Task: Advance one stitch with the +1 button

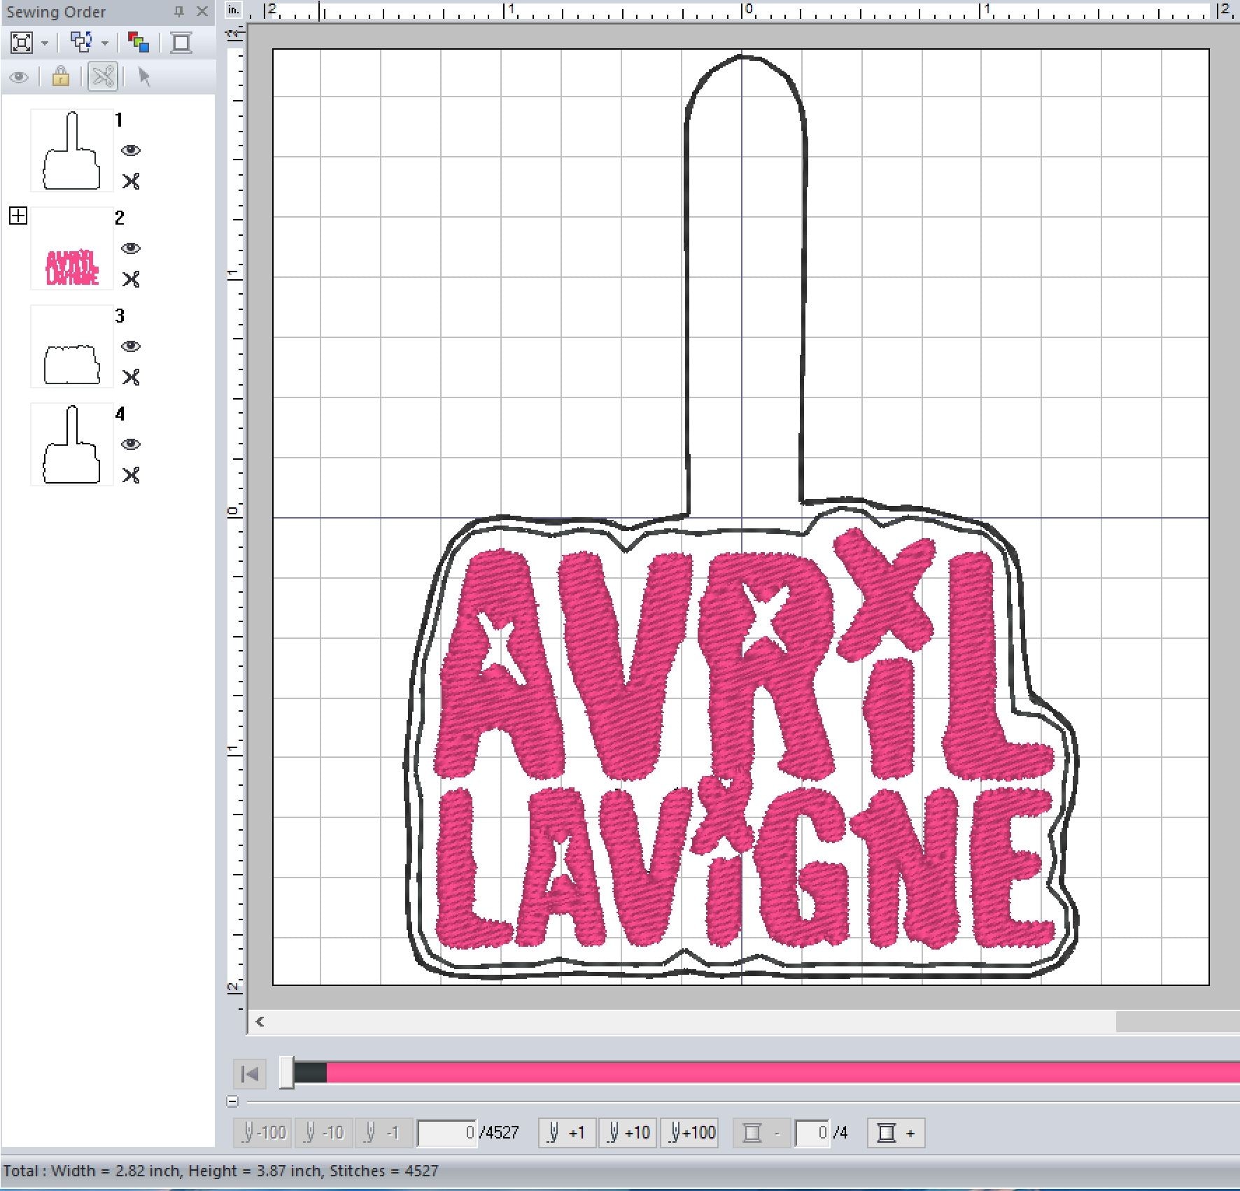Action: pyautogui.click(x=567, y=1132)
